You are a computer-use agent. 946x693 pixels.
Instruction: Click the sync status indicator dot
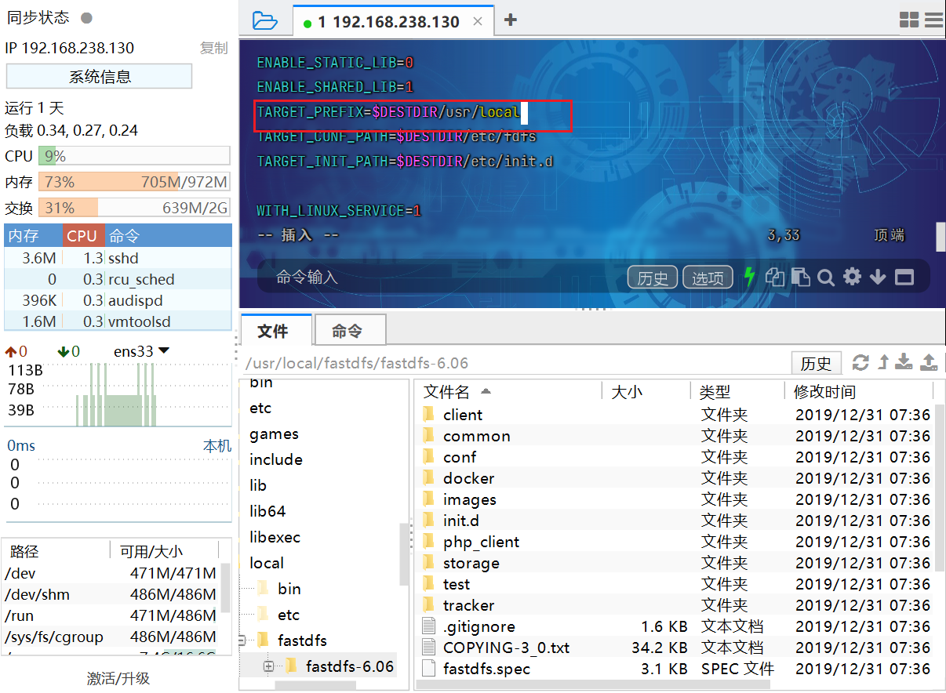(86, 17)
